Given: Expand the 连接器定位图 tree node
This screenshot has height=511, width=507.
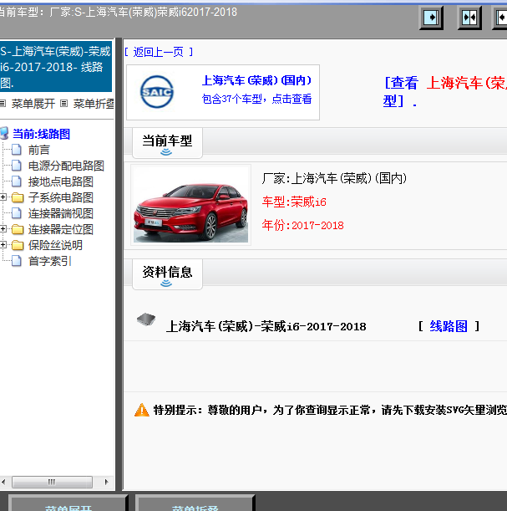Looking at the screenshot, I should point(3,229).
